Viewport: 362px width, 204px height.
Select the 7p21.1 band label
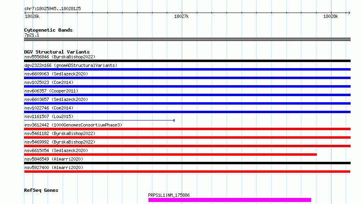coord(32,35)
